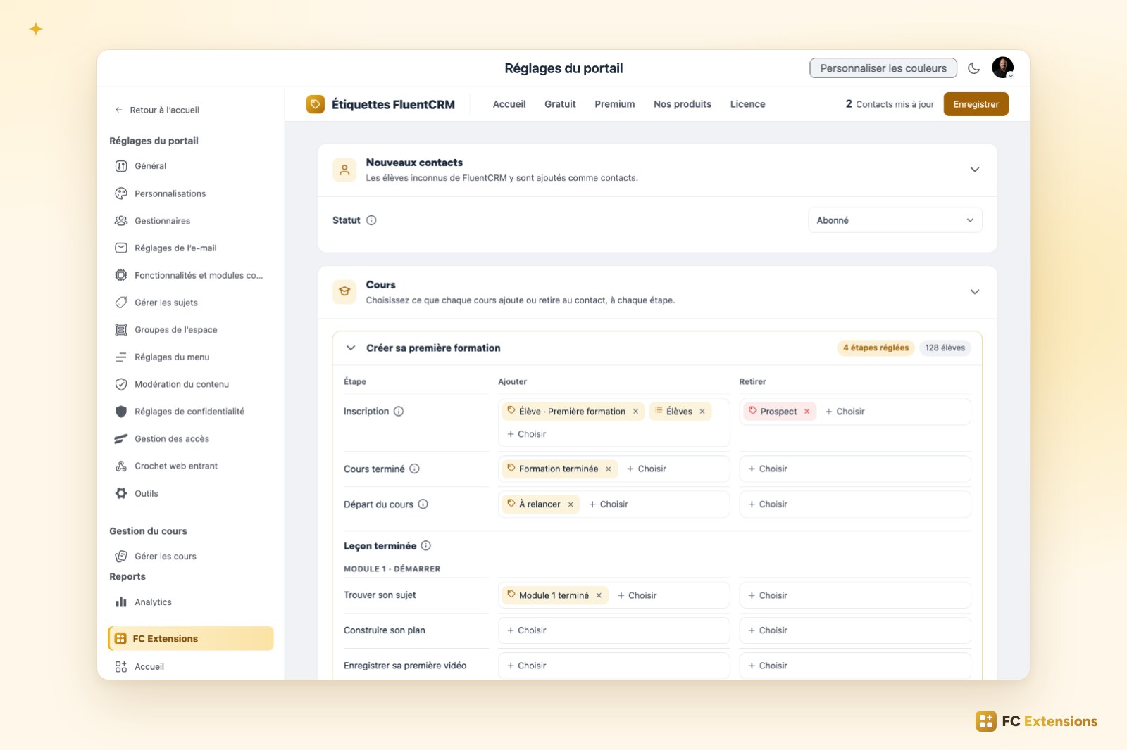
Task: Collapse the Cours section chevron
Action: 975,292
